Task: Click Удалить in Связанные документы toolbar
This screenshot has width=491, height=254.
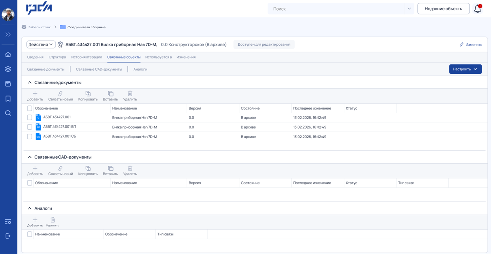Action: coord(130,96)
